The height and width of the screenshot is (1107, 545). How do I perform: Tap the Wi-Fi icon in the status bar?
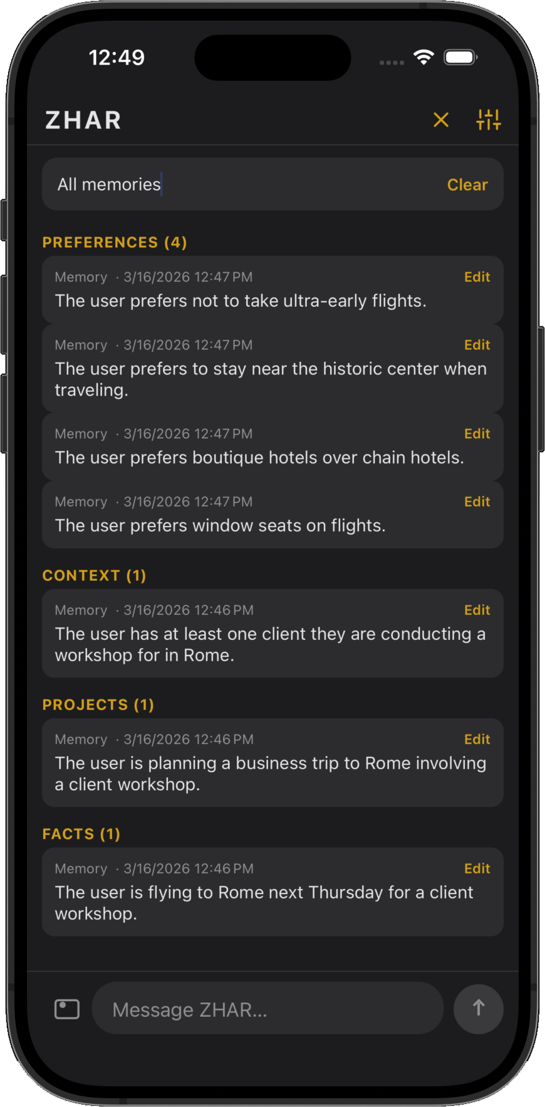423,57
